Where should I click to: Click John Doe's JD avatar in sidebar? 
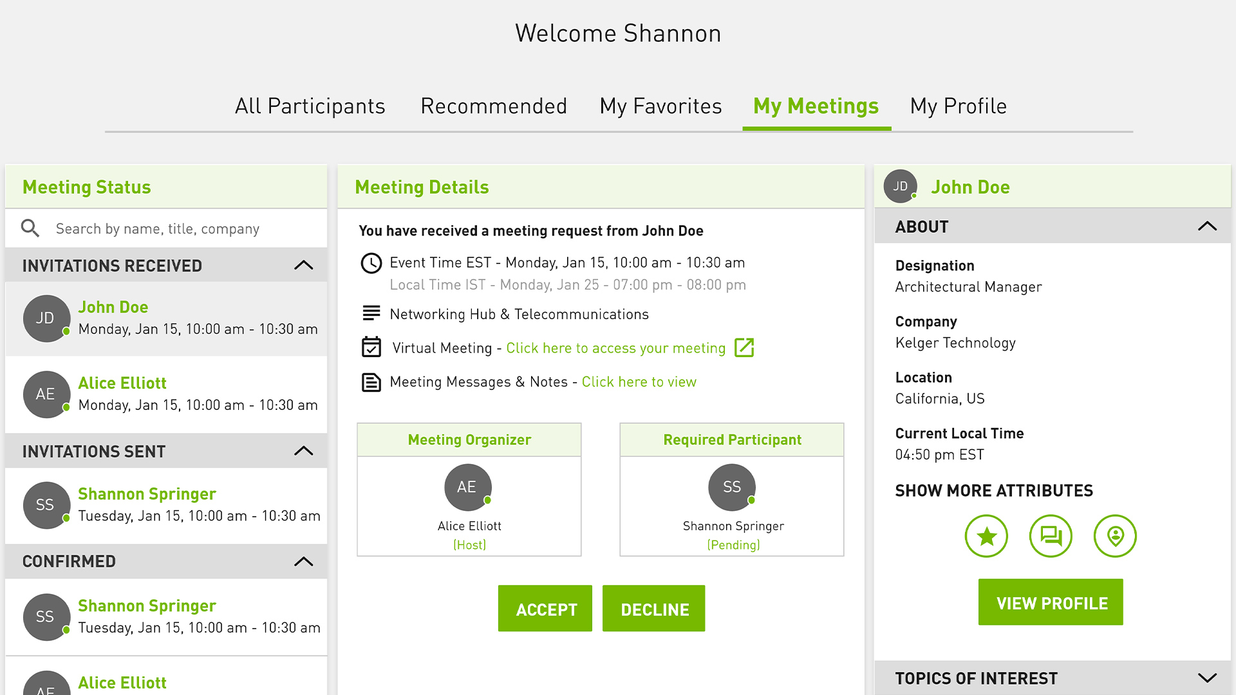click(x=46, y=318)
